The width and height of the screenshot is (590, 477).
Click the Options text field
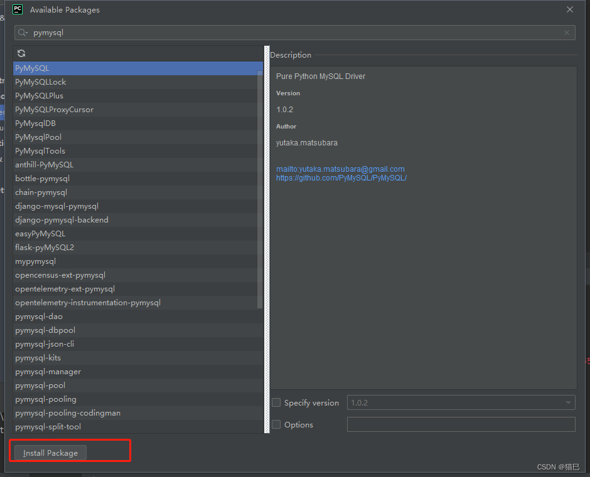tap(461, 424)
